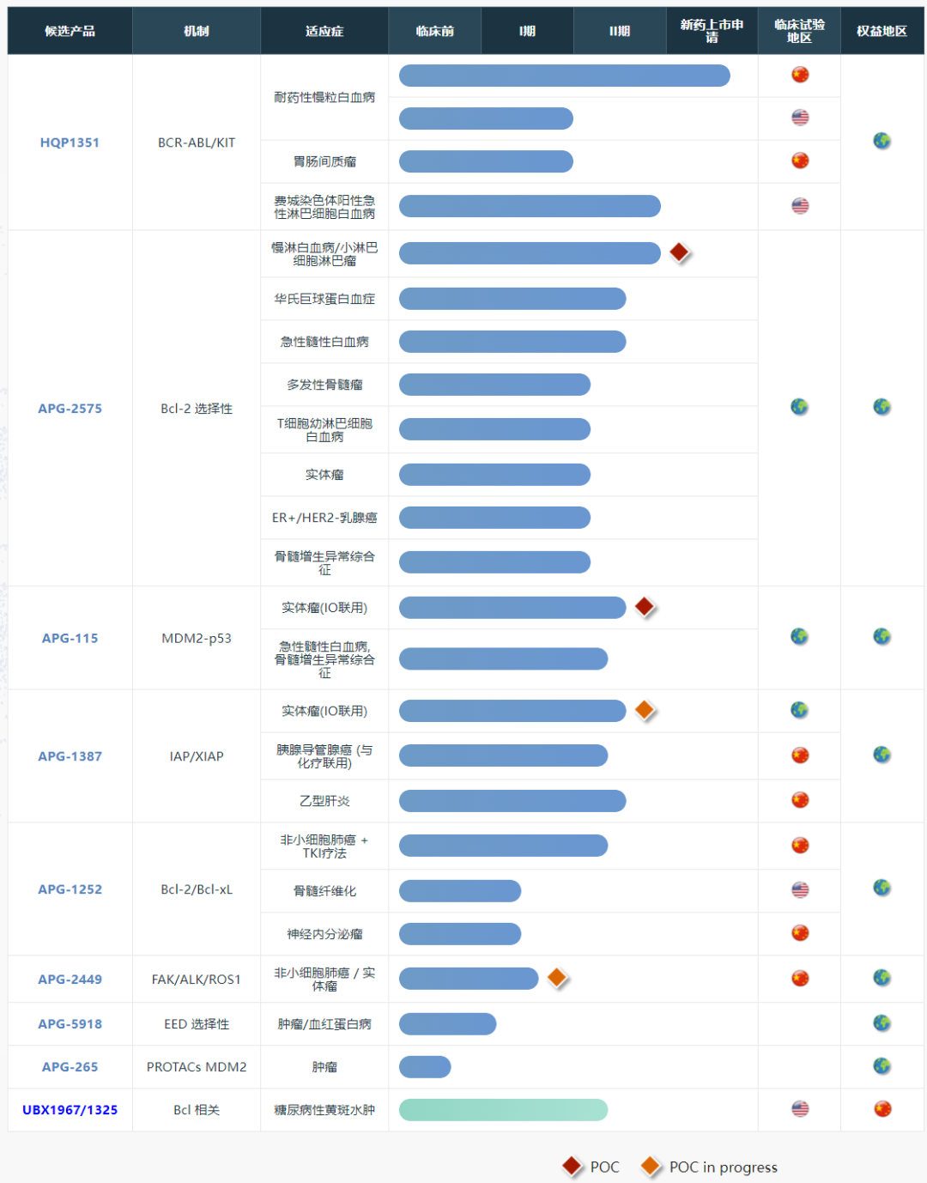927x1183 pixels.
Task: Click the short progress bar in APG-265 row
Action: [x=425, y=1067]
